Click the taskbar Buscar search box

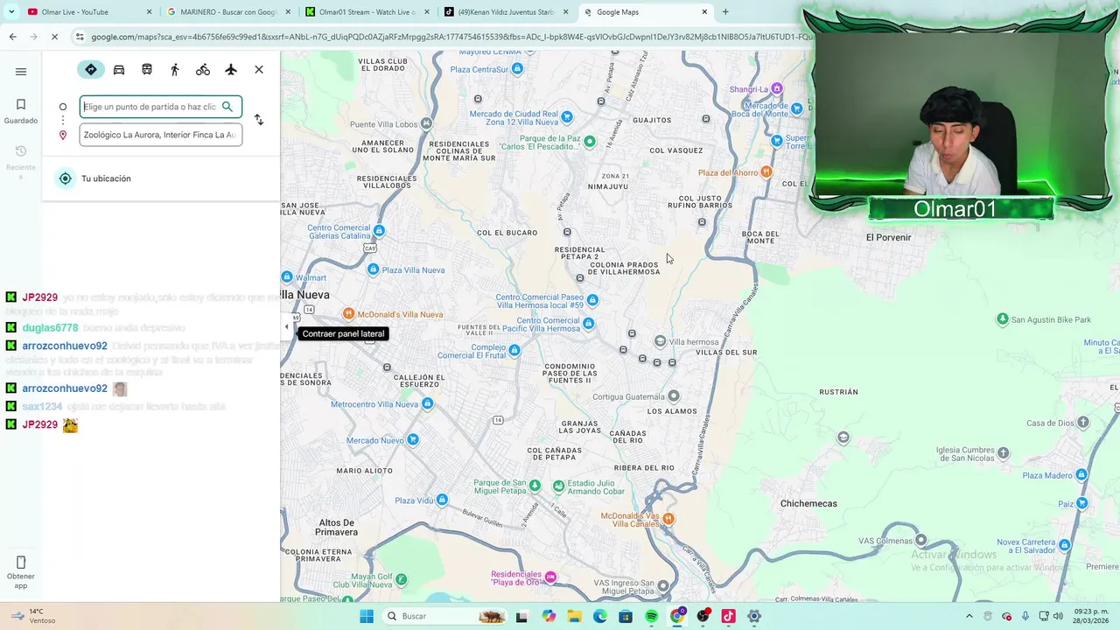point(445,616)
